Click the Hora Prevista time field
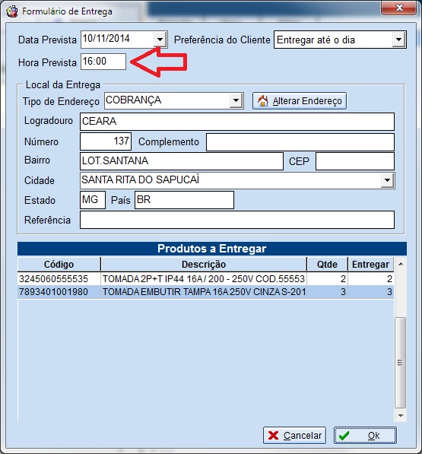This screenshot has height=454, width=422. point(103,62)
